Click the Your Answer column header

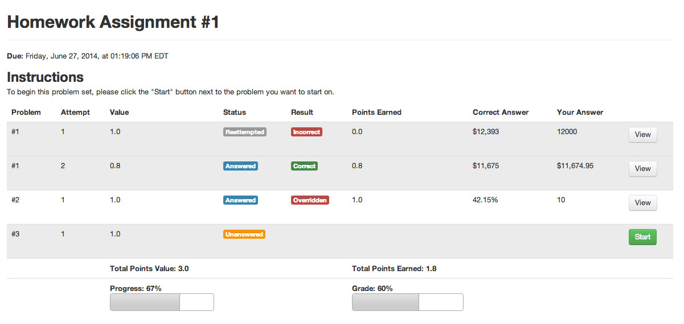pos(580,113)
